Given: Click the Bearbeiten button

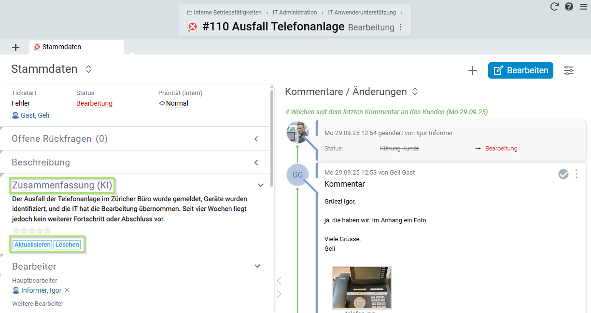Looking at the screenshot, I should click(521, 70).
